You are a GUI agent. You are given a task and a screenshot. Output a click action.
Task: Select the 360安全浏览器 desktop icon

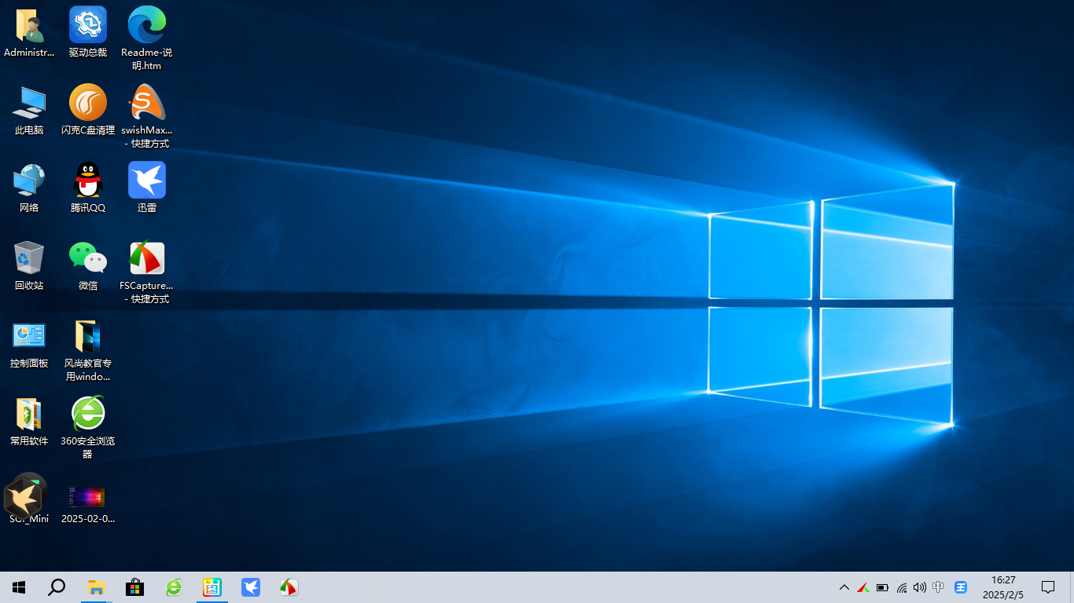tap(88, 427)
